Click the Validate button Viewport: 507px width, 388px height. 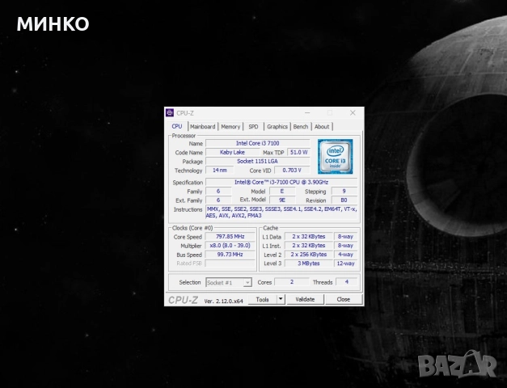click(x=305, y=299)
